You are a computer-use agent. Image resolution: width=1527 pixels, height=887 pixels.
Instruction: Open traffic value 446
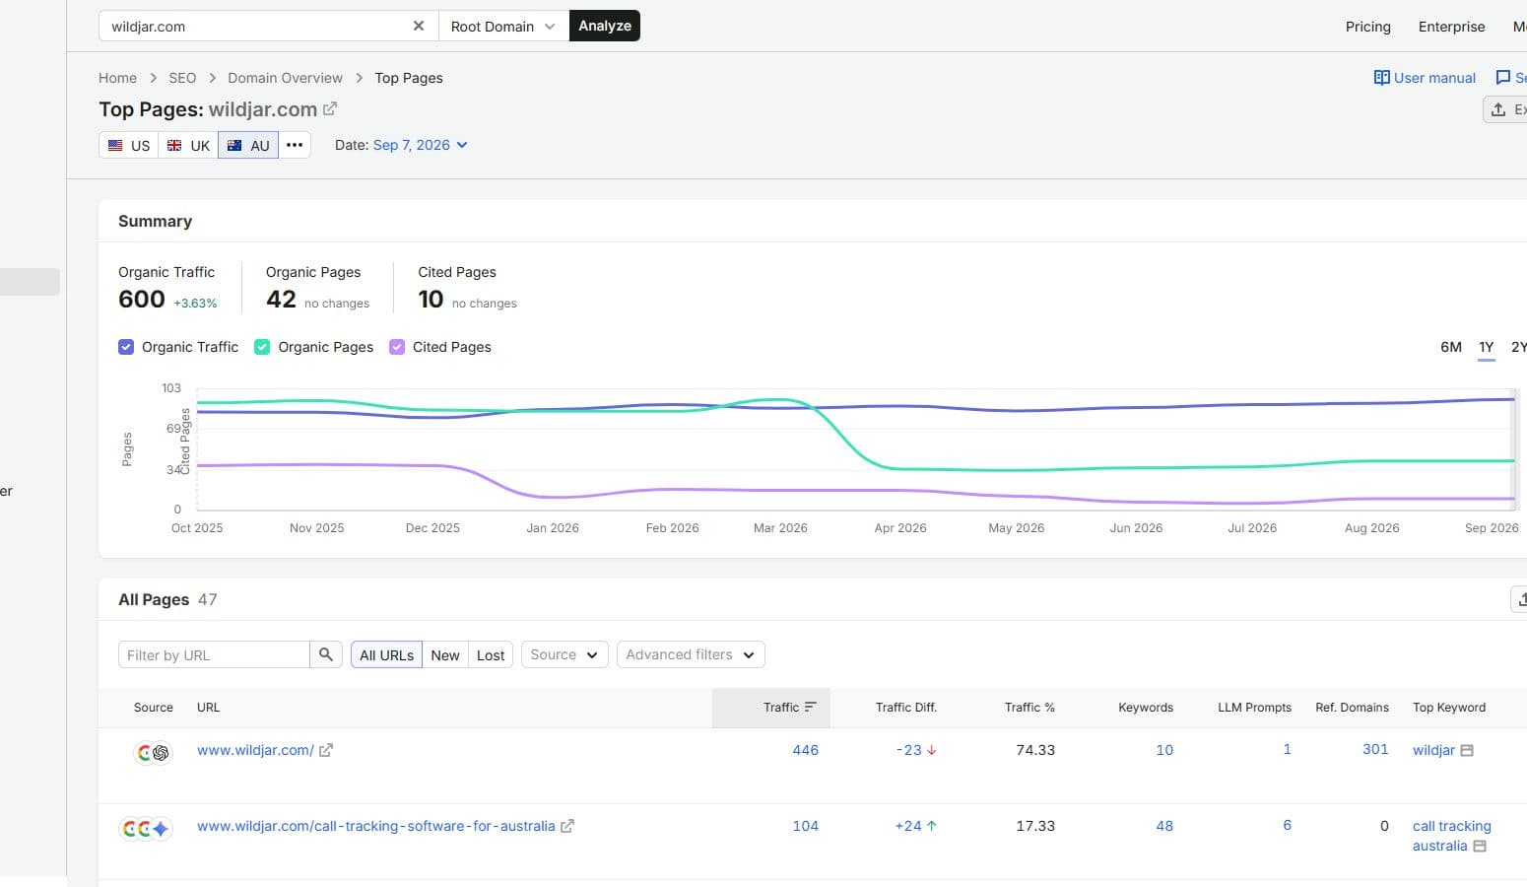(x=805, y=750)
